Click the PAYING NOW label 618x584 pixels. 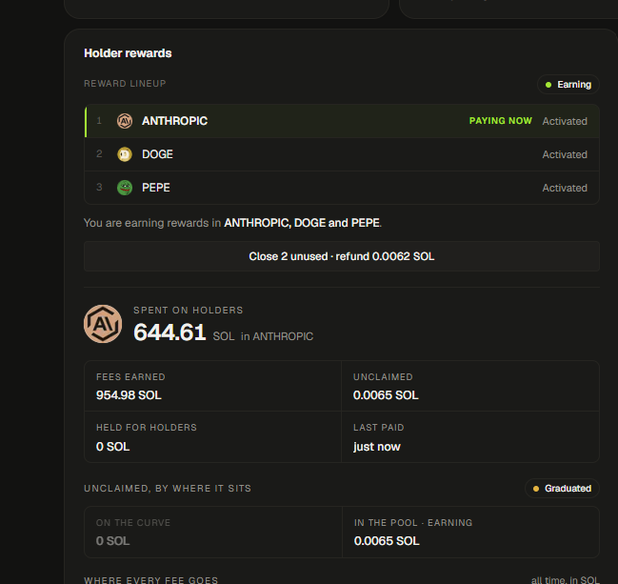coord(501,121)
